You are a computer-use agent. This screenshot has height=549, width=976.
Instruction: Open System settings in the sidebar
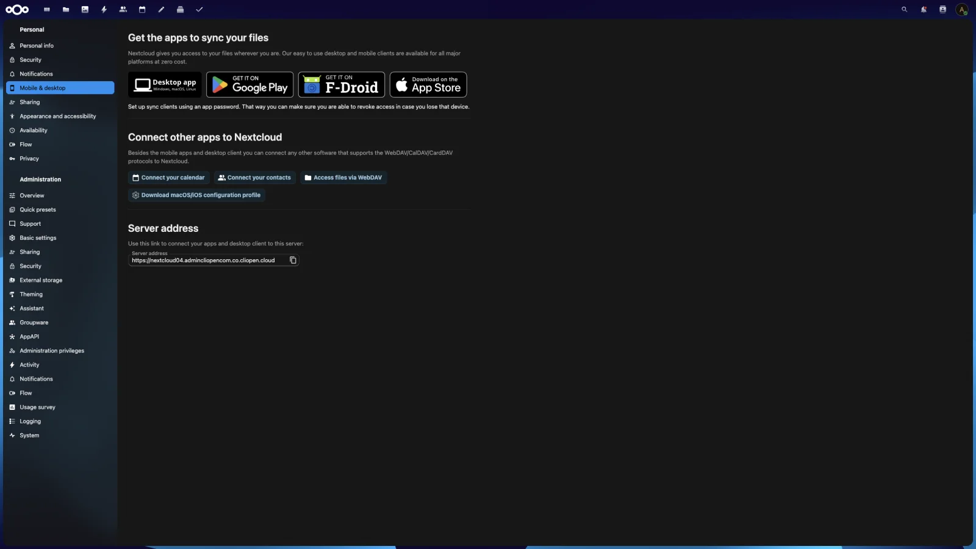60,436
